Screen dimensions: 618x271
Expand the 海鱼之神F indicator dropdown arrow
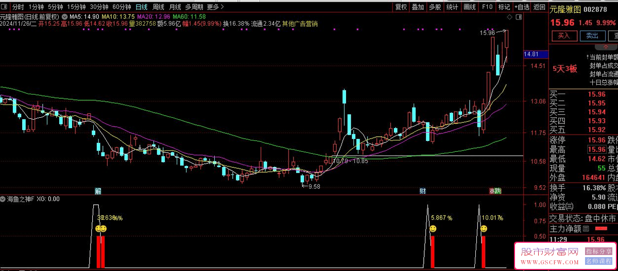pyautogui.click(x=3, y=198)
